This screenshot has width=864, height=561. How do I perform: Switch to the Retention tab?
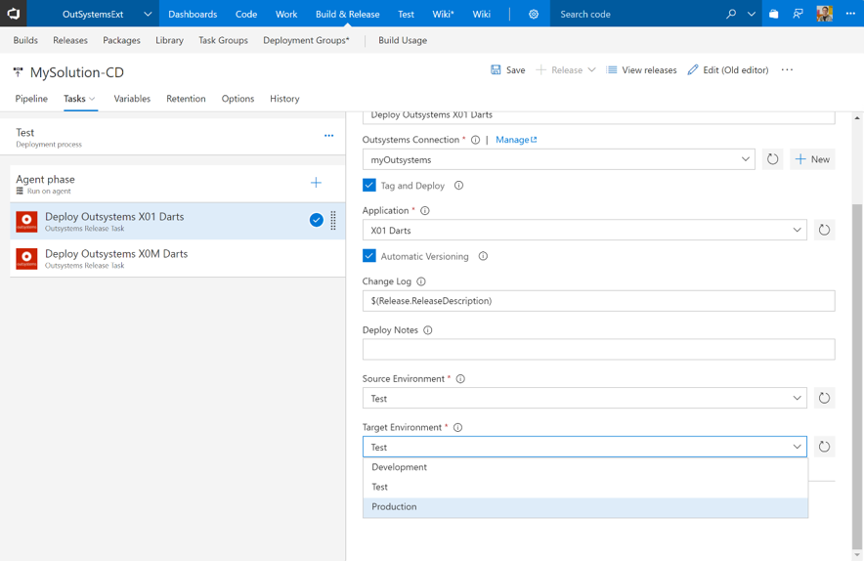186,99
